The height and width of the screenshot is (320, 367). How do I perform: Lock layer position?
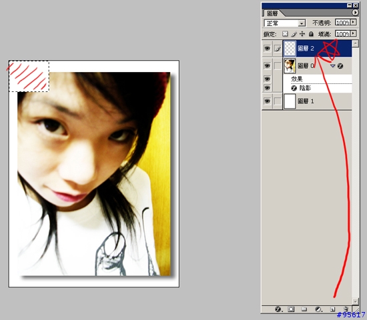click(x=302, y=34)
